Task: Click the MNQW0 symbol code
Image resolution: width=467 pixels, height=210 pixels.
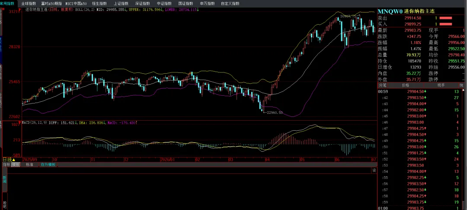Action: coord(390,11)
